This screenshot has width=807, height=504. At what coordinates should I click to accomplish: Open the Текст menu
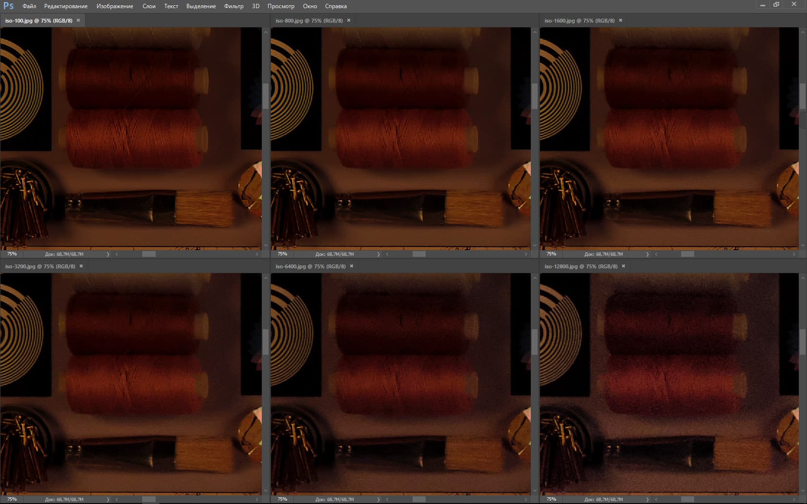171,6
